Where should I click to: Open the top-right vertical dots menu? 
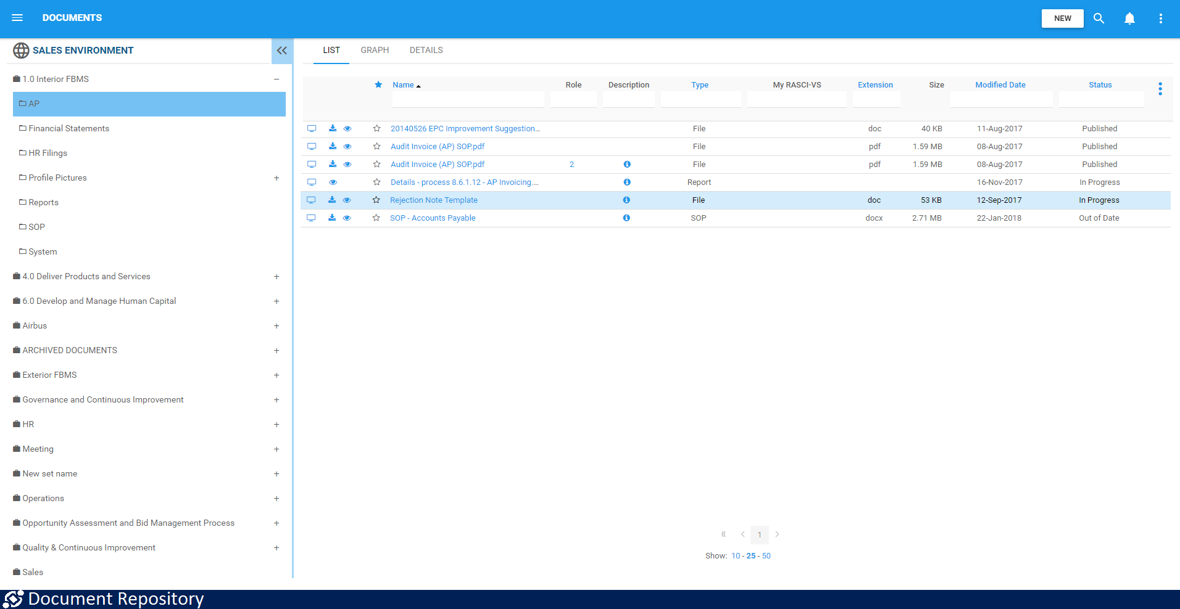1160,18
